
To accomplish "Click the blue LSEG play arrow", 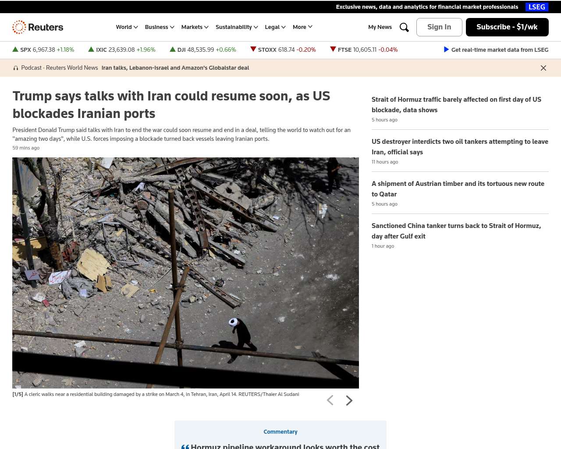I will 447,50.
